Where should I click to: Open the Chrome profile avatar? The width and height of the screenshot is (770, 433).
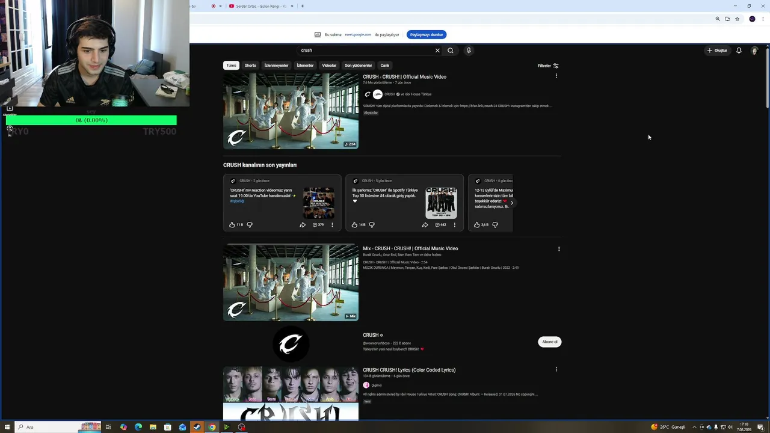(x=752, y=19)
